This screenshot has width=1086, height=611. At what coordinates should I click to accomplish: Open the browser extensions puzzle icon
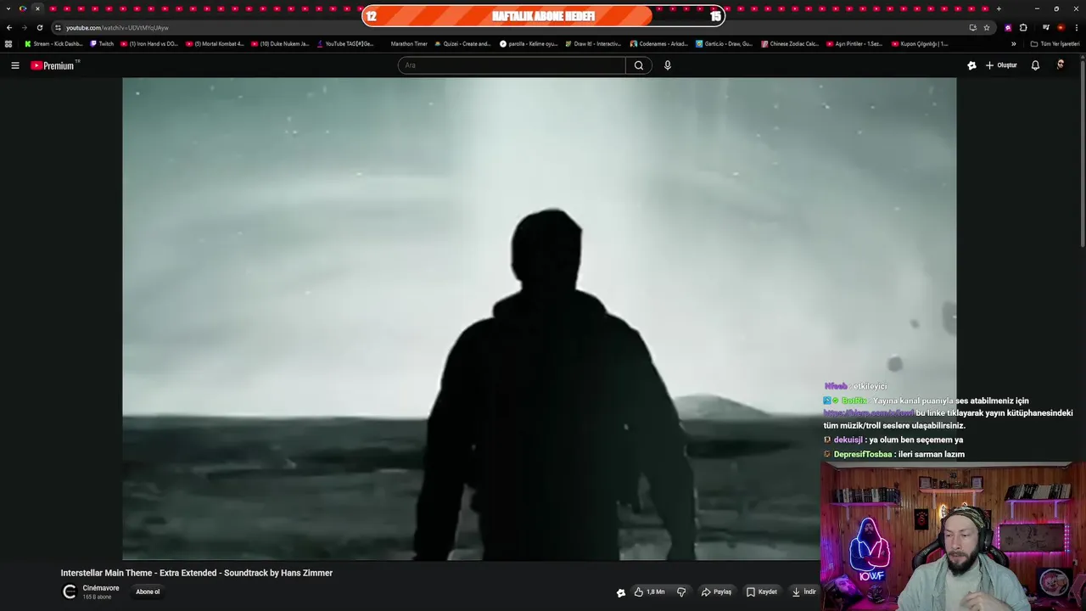point(1023,27)
